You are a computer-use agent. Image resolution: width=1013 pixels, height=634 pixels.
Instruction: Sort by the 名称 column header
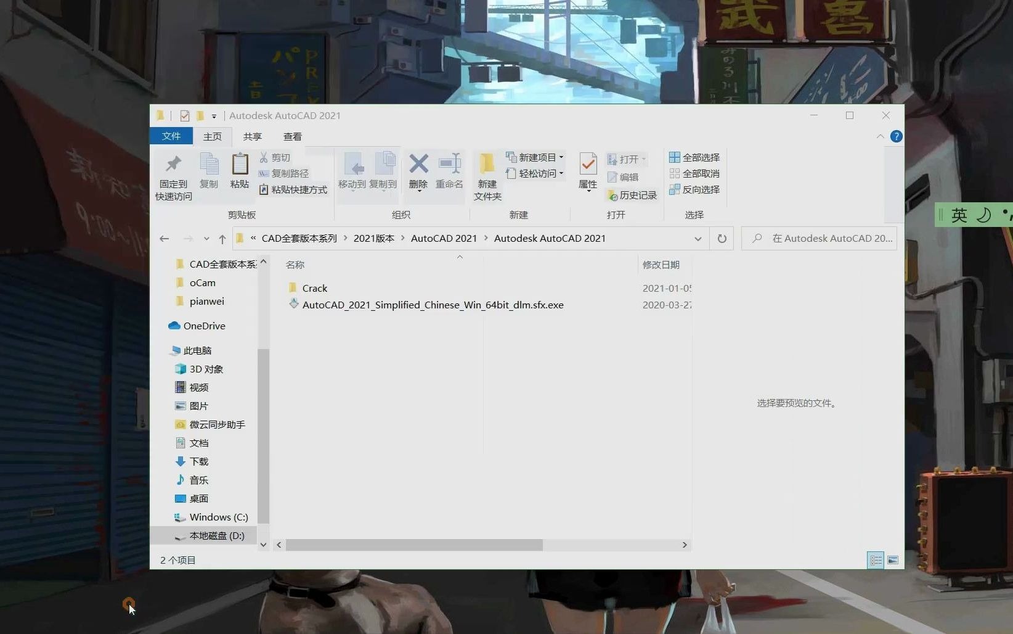tap(295, 265)
